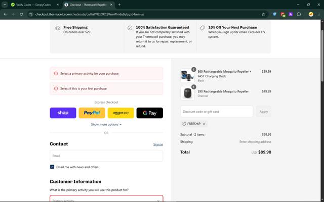Click the address bar URL

click(90, 14)
